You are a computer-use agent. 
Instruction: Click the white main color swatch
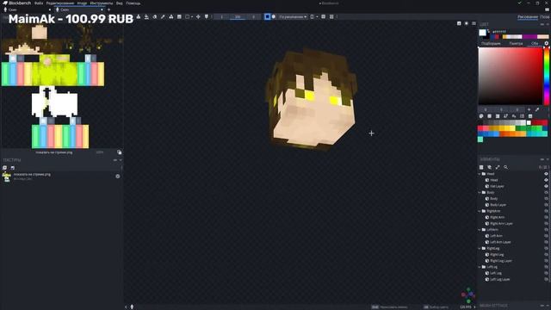point(482,33)
